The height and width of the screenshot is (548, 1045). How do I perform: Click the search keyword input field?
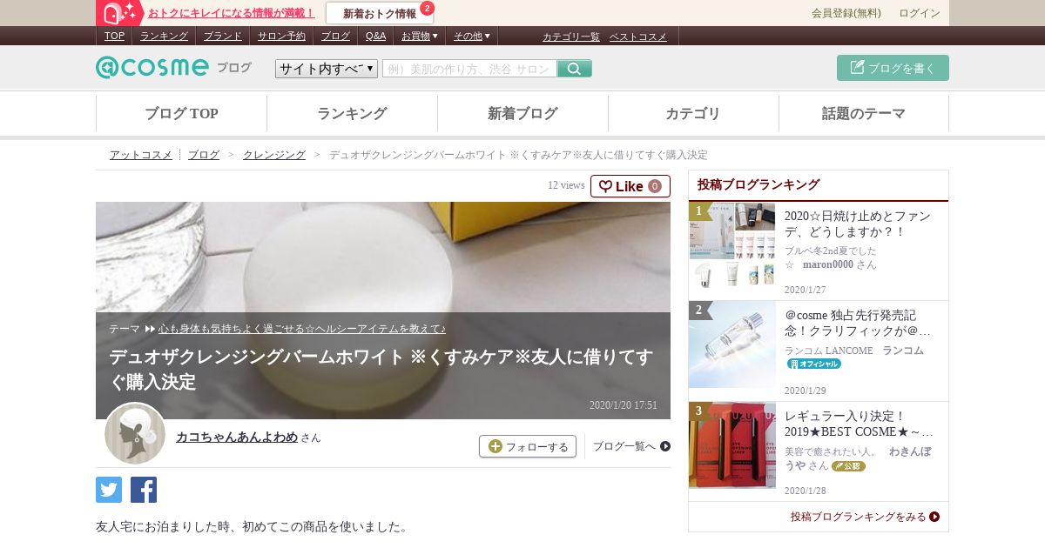469,69
